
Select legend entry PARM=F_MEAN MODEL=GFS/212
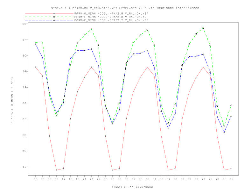(x=111, y=20)
